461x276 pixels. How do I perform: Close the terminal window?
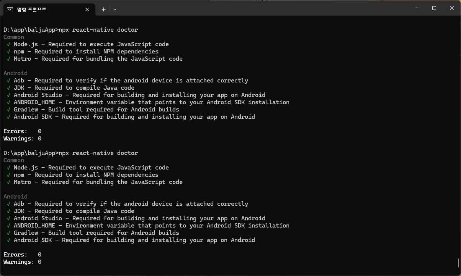coord(452,8)
